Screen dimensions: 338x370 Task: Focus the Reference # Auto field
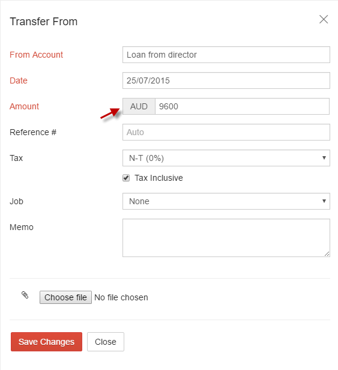tap(226, 132)
